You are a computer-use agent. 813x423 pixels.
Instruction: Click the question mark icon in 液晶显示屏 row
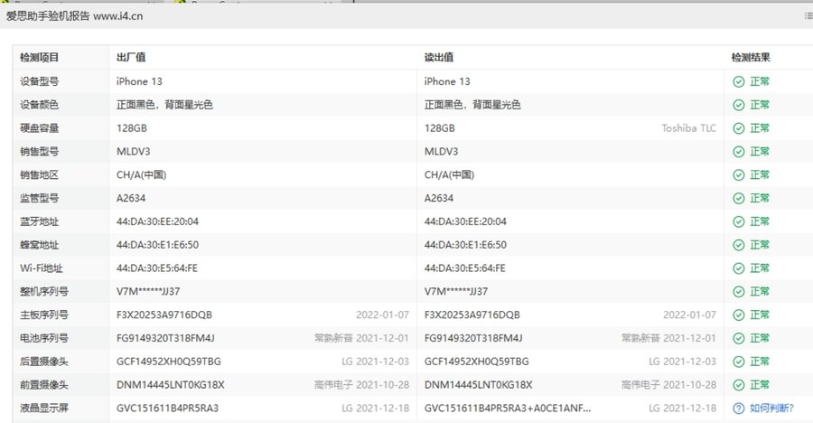739,409
